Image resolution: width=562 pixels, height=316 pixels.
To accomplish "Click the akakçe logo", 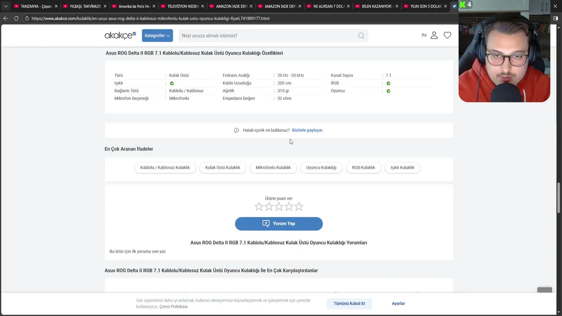I will 120,36.
